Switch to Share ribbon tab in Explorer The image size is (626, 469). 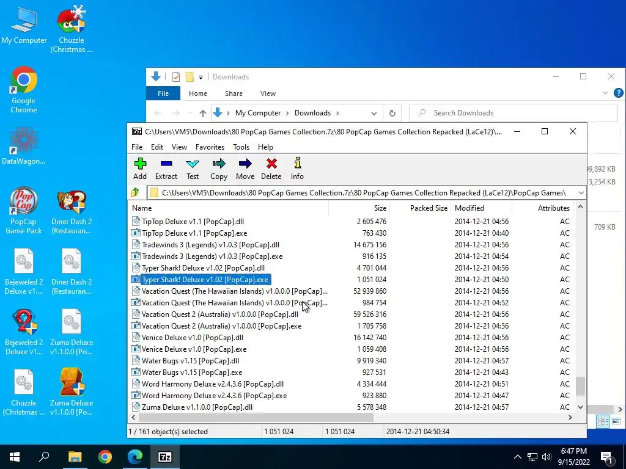pos(234,93)
